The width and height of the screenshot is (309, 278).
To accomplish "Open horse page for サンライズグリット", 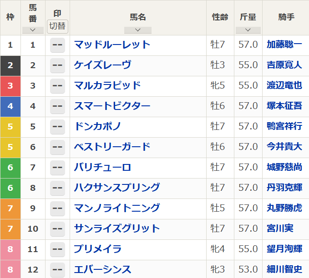I will pyautogui.click(x=117, y=229).
